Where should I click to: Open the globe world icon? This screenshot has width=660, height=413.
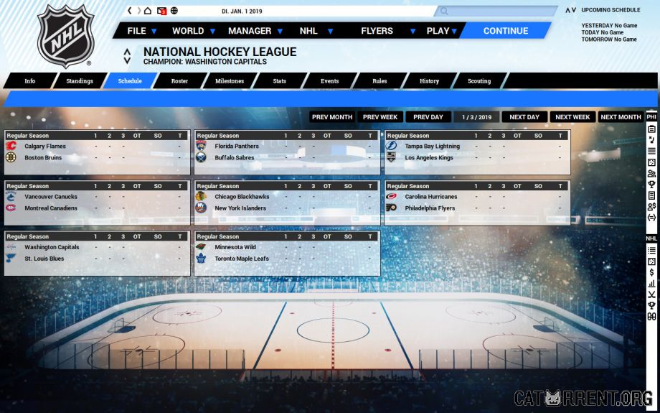(174, 11)
